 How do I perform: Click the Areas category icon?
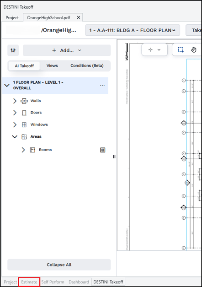point(24,137)
